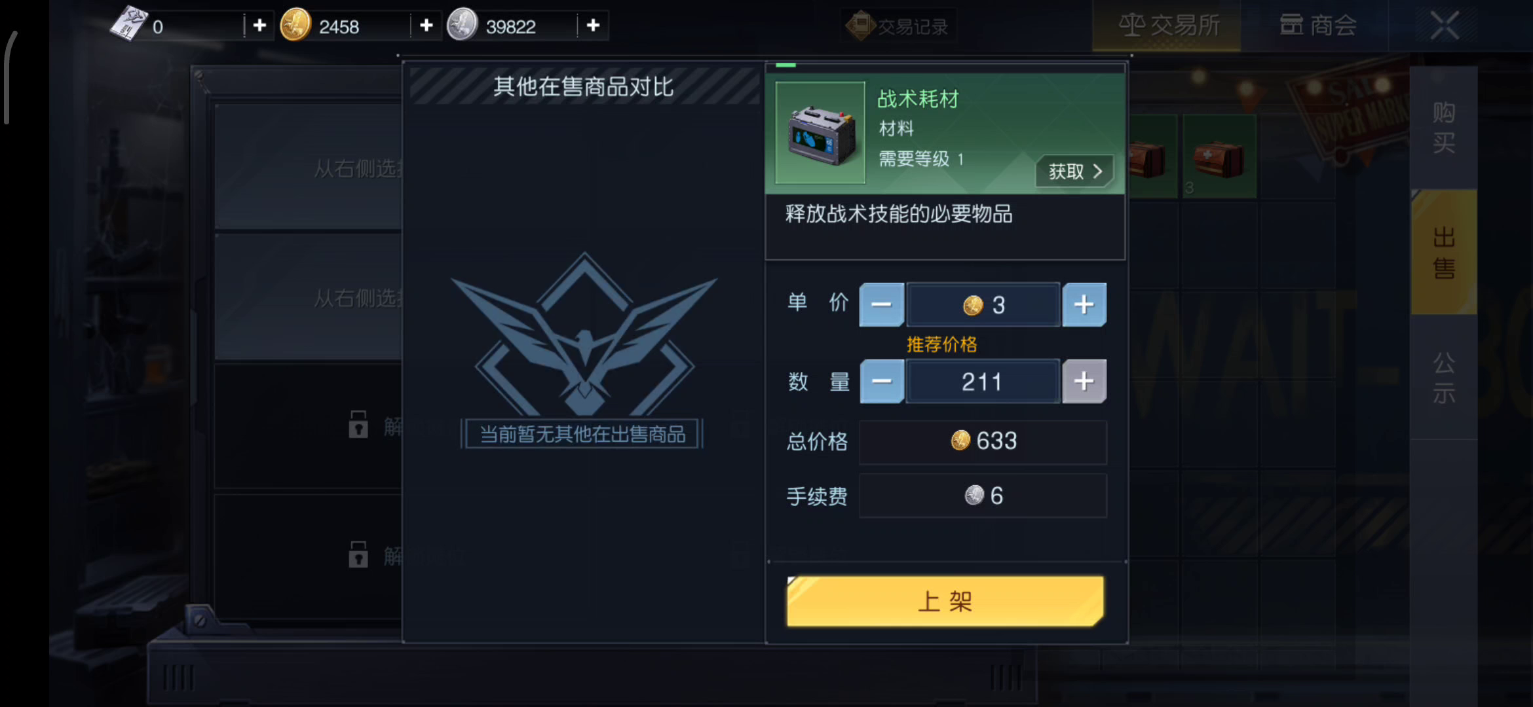Image resolution: width=1533 pixels, height=707 pixels.
Task: Click the voucher ticket icon at top-left
Action: tap(129, 24)
